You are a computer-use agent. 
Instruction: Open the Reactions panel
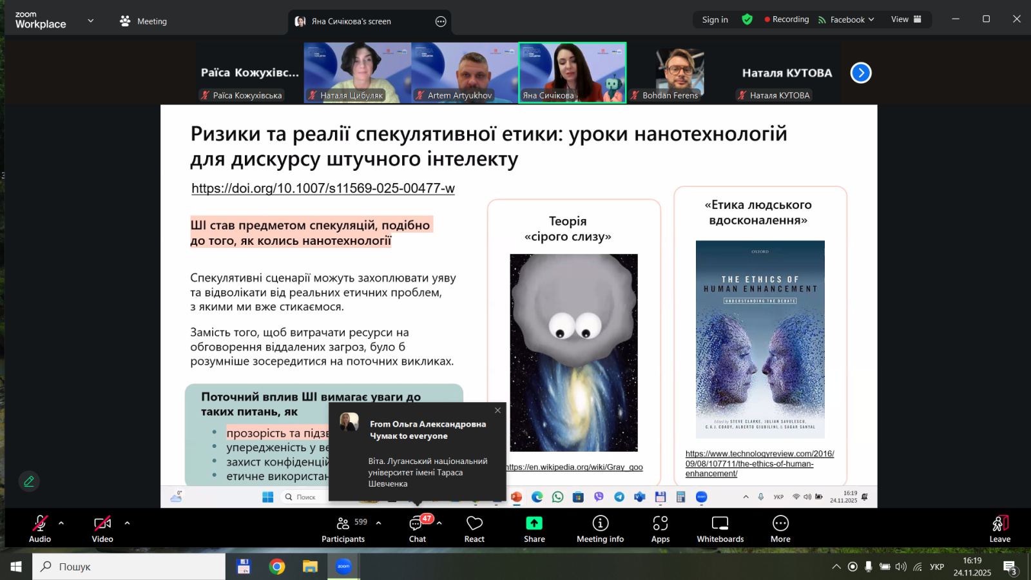(x=474, y=528)
